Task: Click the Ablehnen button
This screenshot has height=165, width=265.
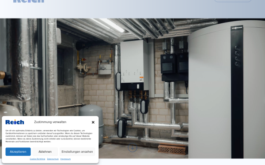Action: coord(45,151)
